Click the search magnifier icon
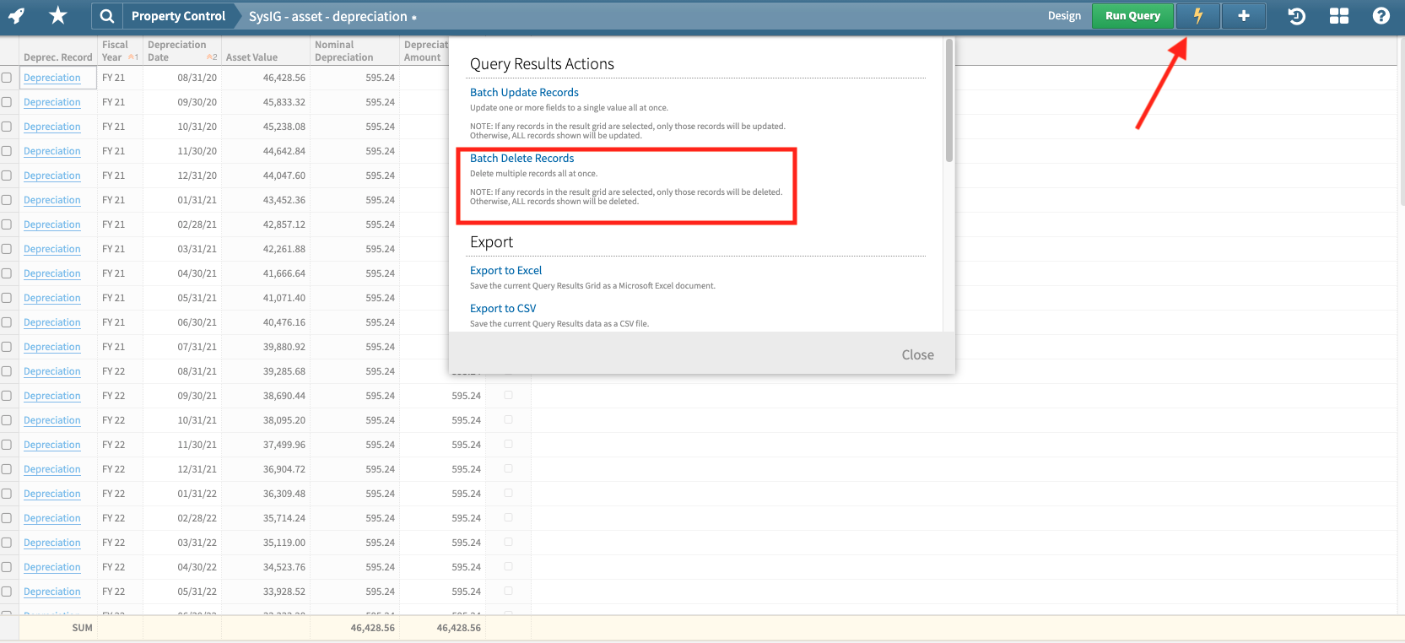The height and width of the screenshot is (643, 1405). click(106, 16)
